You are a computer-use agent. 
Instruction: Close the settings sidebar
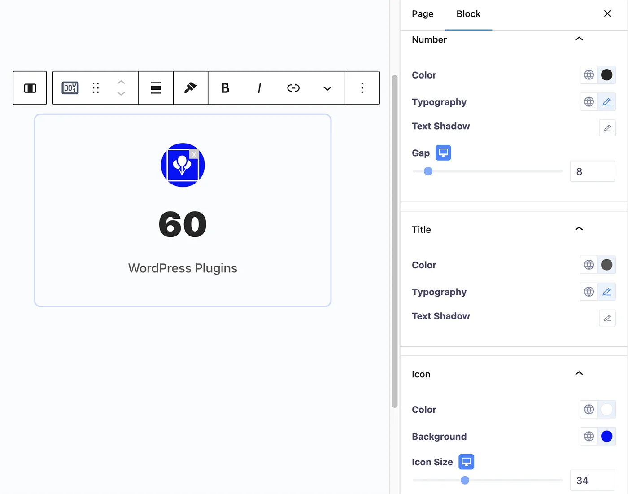[x=607, y=13]
